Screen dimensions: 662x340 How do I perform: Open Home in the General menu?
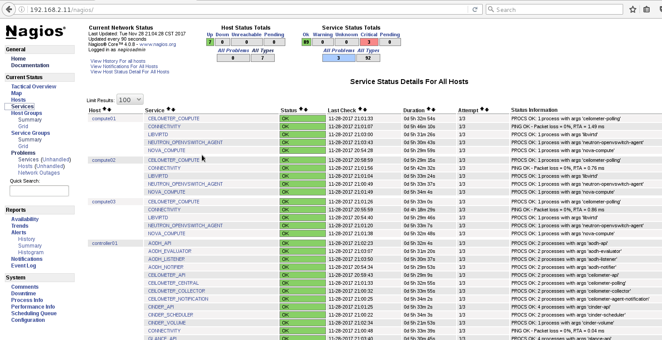pos(19,59)
